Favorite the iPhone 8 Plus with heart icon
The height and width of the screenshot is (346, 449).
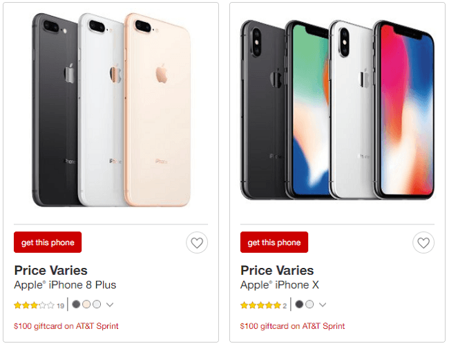[x=197, y=242]
